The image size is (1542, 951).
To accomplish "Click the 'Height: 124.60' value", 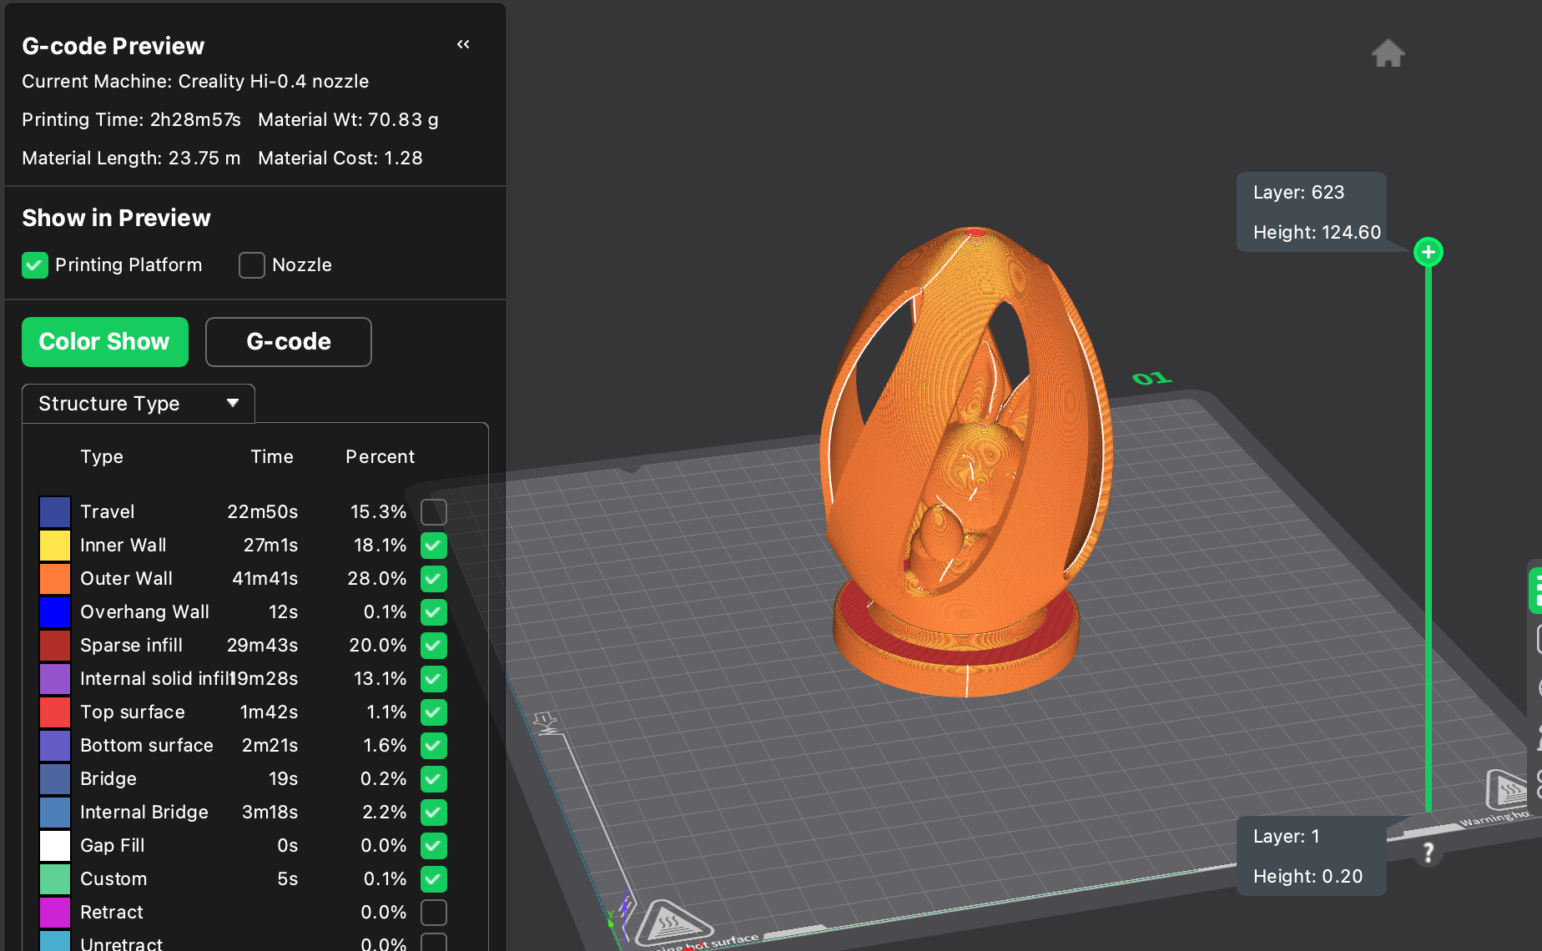I will [x=1317, y=233].
